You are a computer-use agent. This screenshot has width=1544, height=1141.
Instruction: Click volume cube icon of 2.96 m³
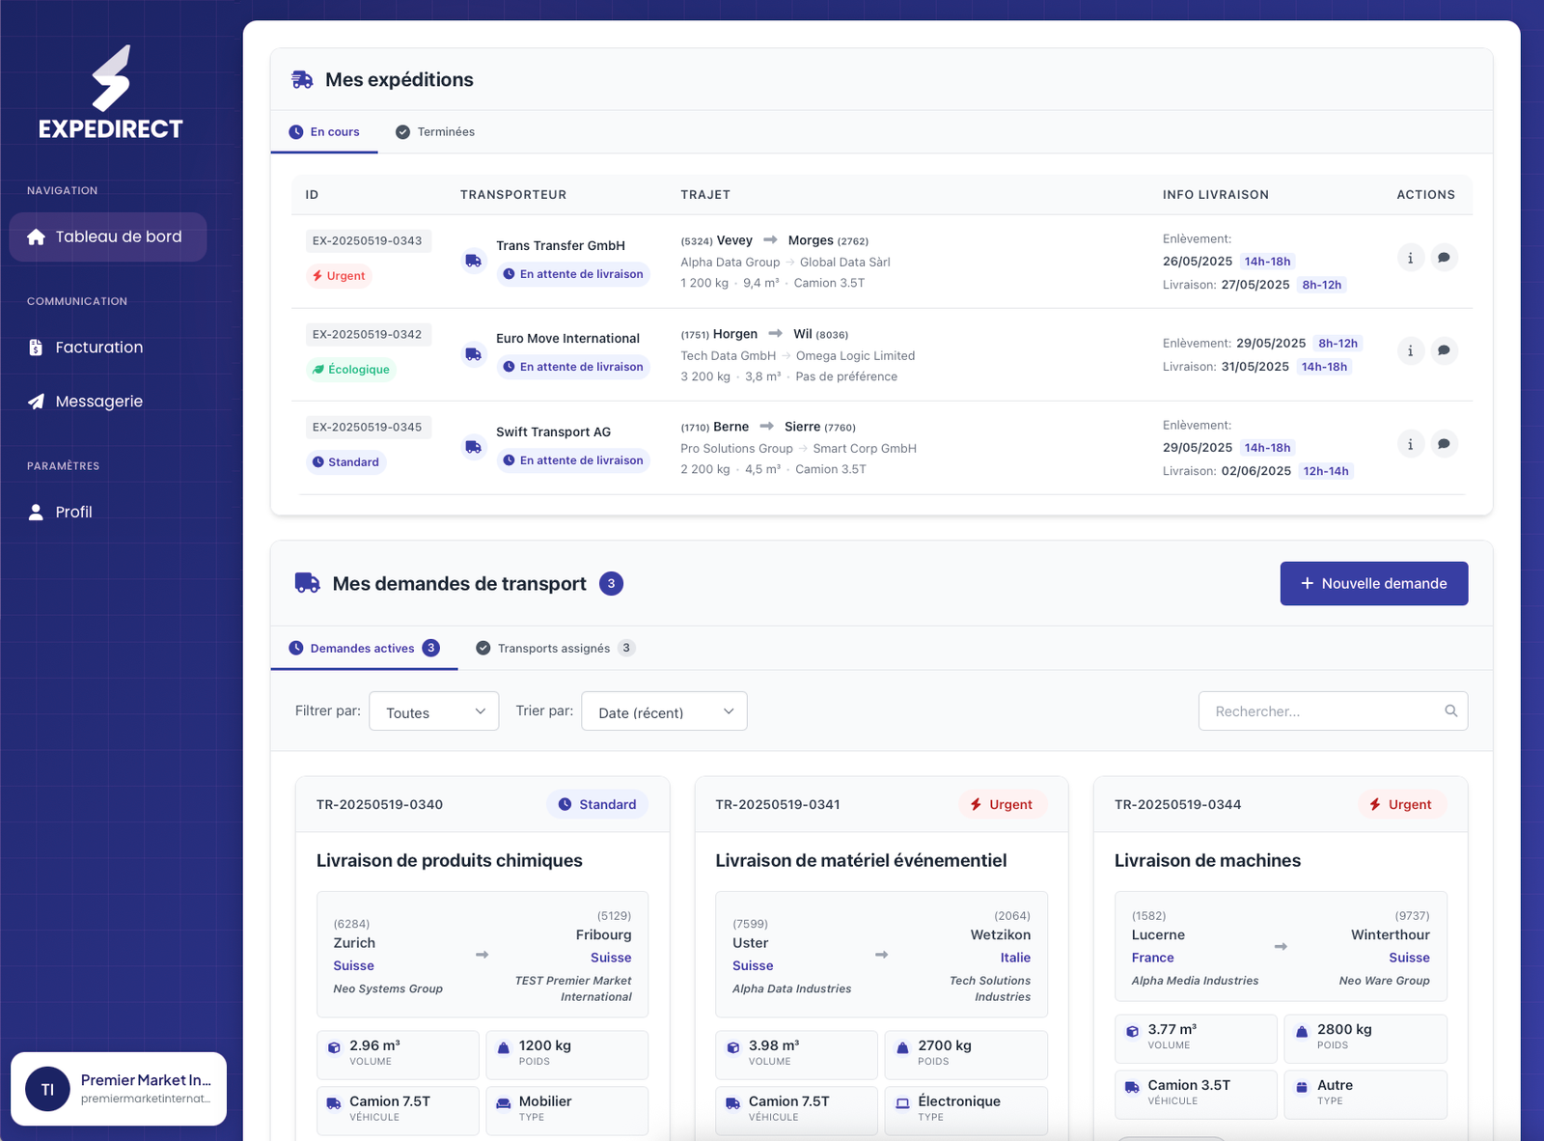(334, 1047)
